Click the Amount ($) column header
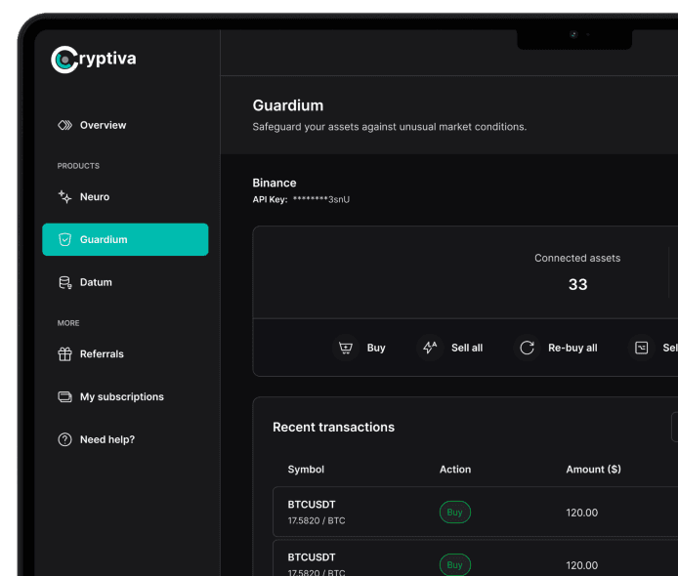This screenshot has height=576, width=678. 593,470
